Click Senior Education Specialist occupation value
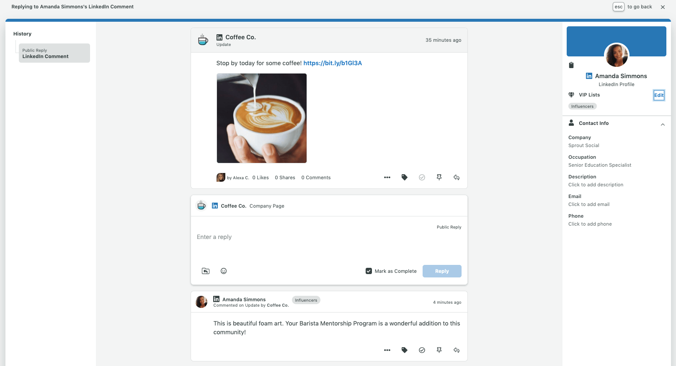 (x=600, y=165)
